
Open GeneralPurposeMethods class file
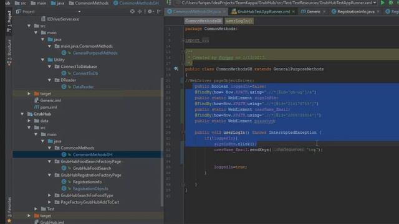pos(95,53)
